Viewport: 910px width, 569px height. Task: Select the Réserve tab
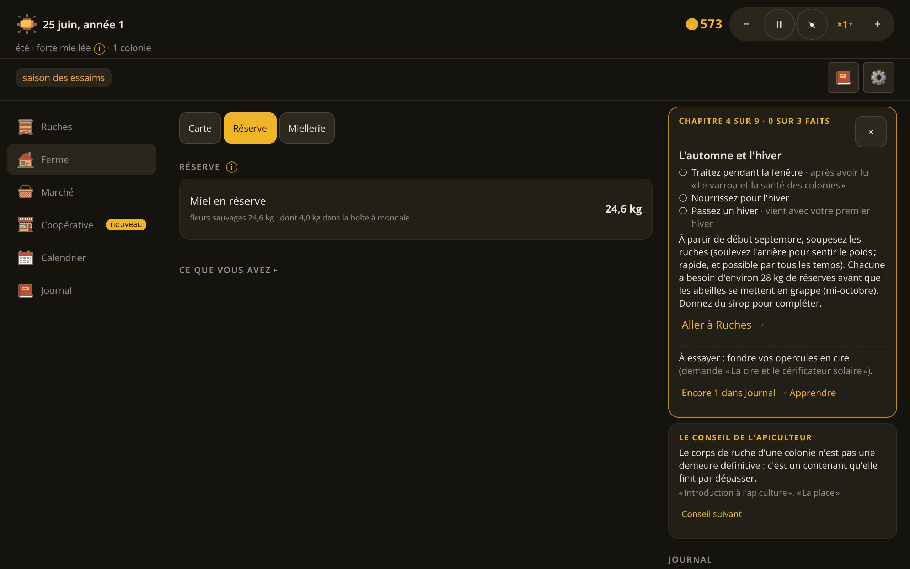(250, 128)
